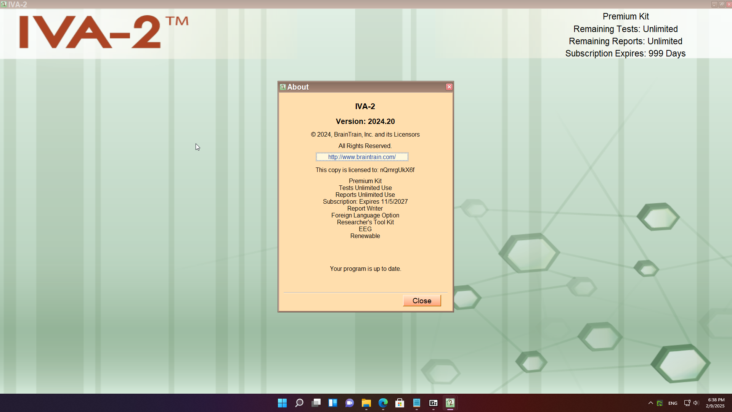The height and width of the screenshot is (412, 732).
Task: Open File Explorer from taskbar
Action: [x=366, y=403]
